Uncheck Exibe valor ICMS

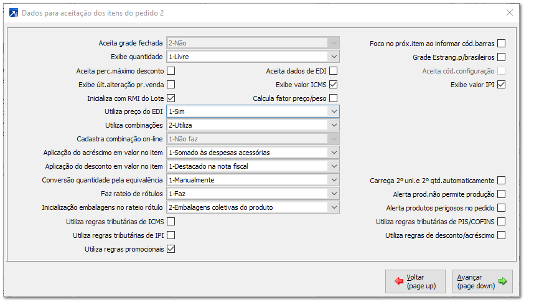[334, 85]
